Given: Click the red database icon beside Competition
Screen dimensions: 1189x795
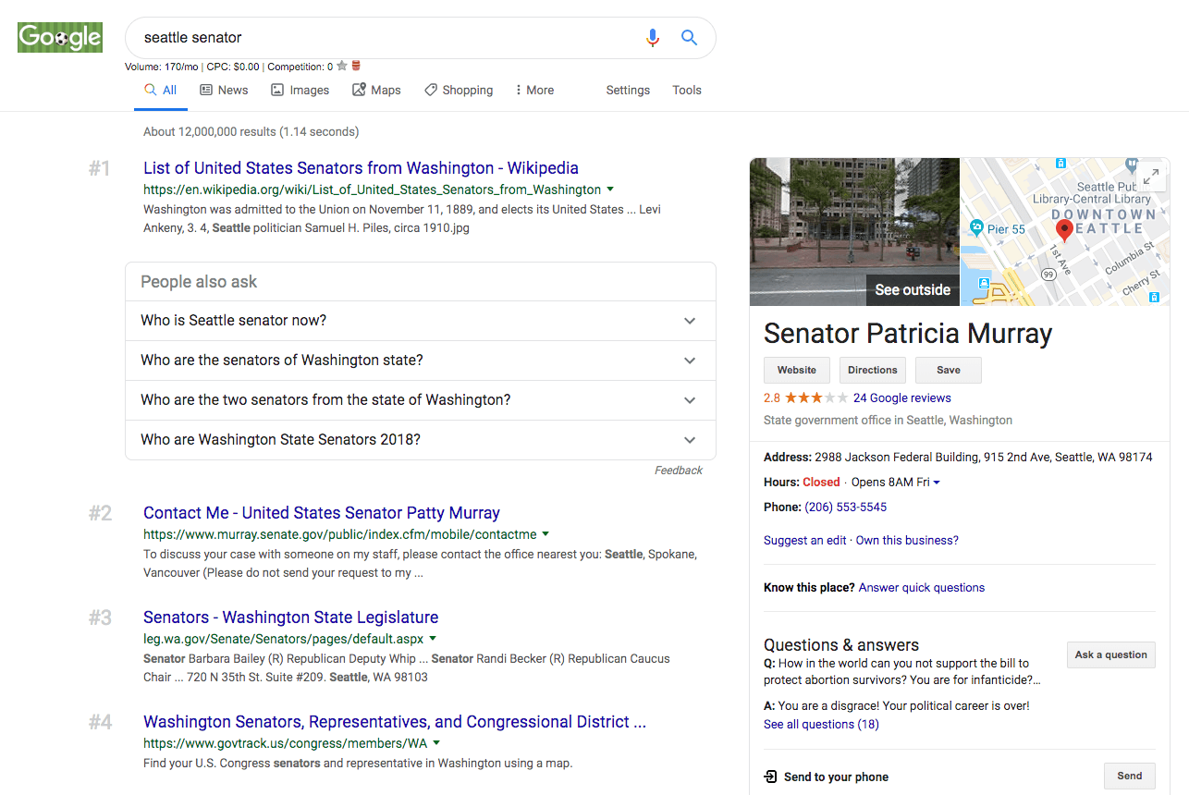Looking at the screenshot, I should click(x=356, y=67).
